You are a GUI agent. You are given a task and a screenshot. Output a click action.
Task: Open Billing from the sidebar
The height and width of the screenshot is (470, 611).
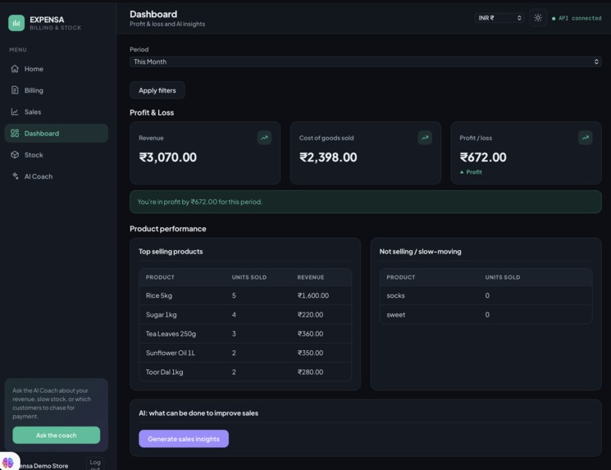tap(56, 90)
